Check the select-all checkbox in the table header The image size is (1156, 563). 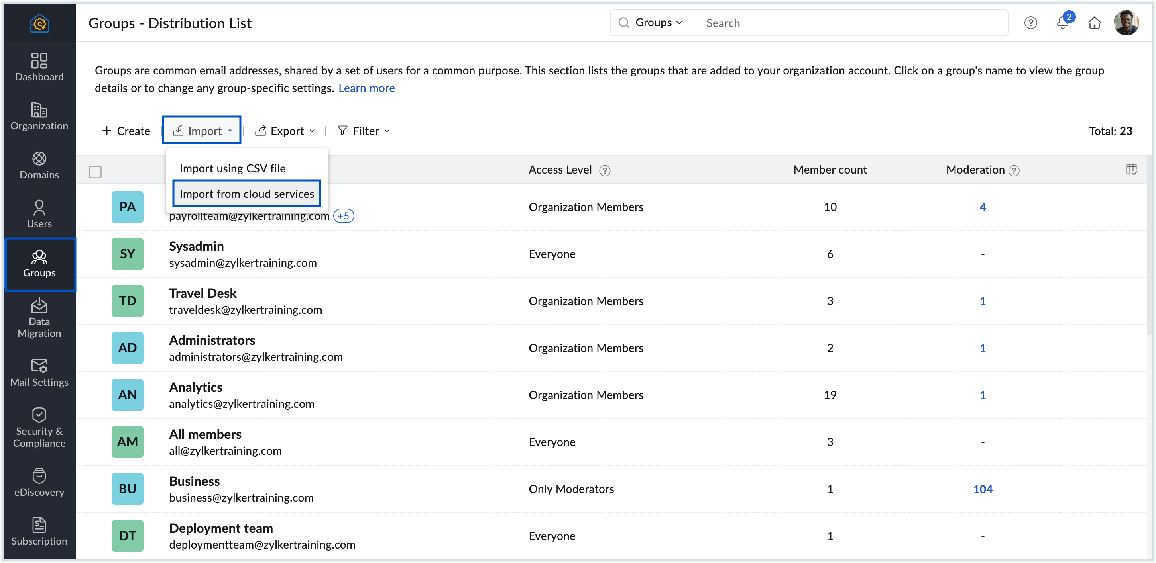[x=95, y=172]
